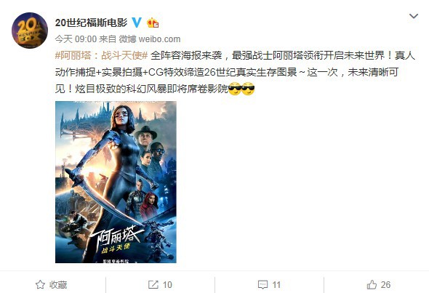This screenshot has height=293, width=429.
Task: Expand the post options chevron menu
Action: [x=414, y=17]
